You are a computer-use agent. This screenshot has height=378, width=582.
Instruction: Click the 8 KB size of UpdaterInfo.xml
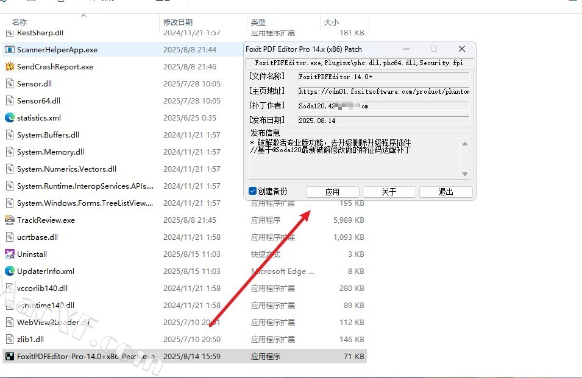356,271
